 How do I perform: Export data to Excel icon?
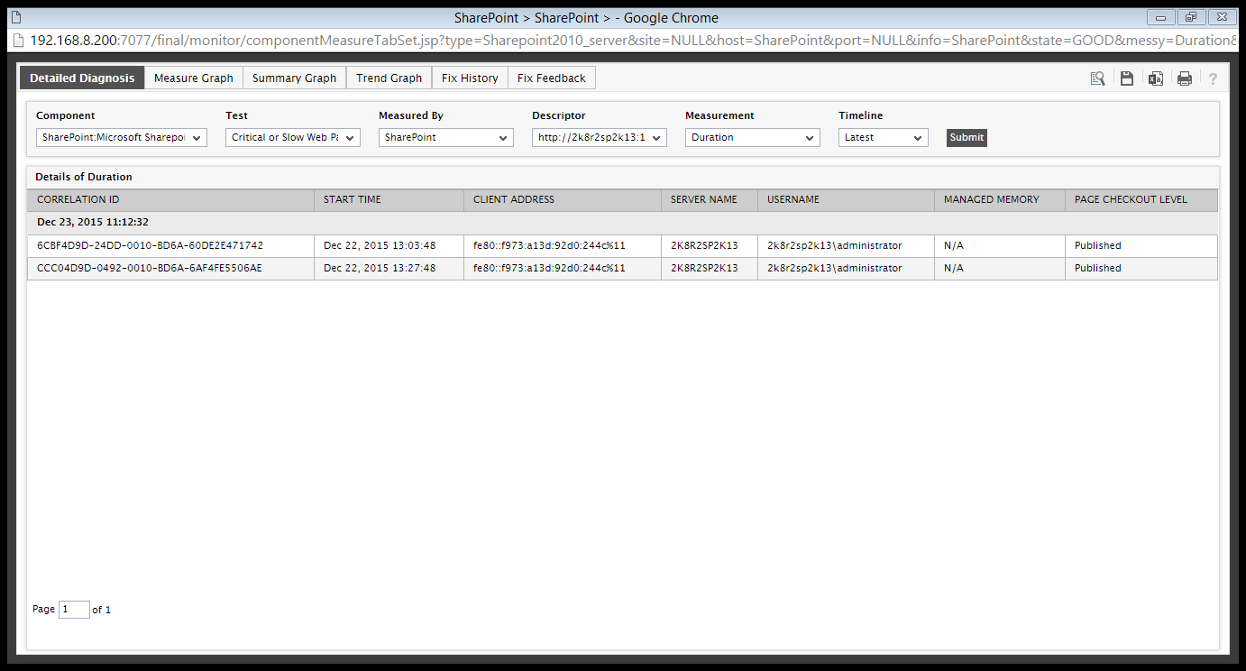pyautogui.click(x=1156, y=78)
